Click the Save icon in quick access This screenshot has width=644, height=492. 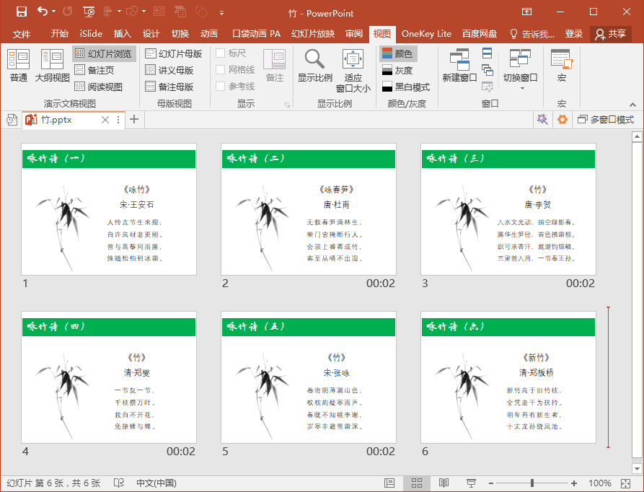click(22, 12)
